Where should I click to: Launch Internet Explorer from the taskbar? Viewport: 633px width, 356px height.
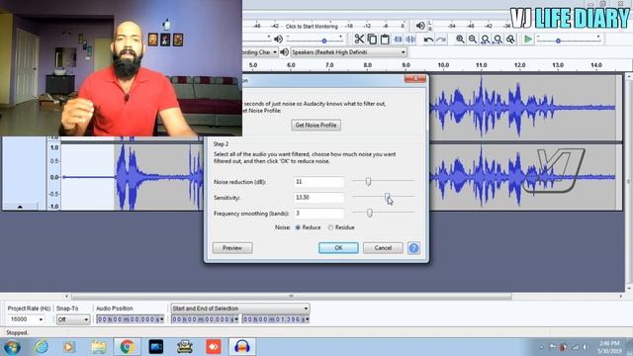point(42,347)
